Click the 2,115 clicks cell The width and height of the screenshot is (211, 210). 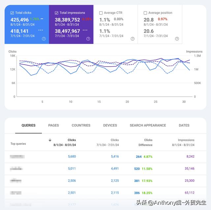pos(115,193)
